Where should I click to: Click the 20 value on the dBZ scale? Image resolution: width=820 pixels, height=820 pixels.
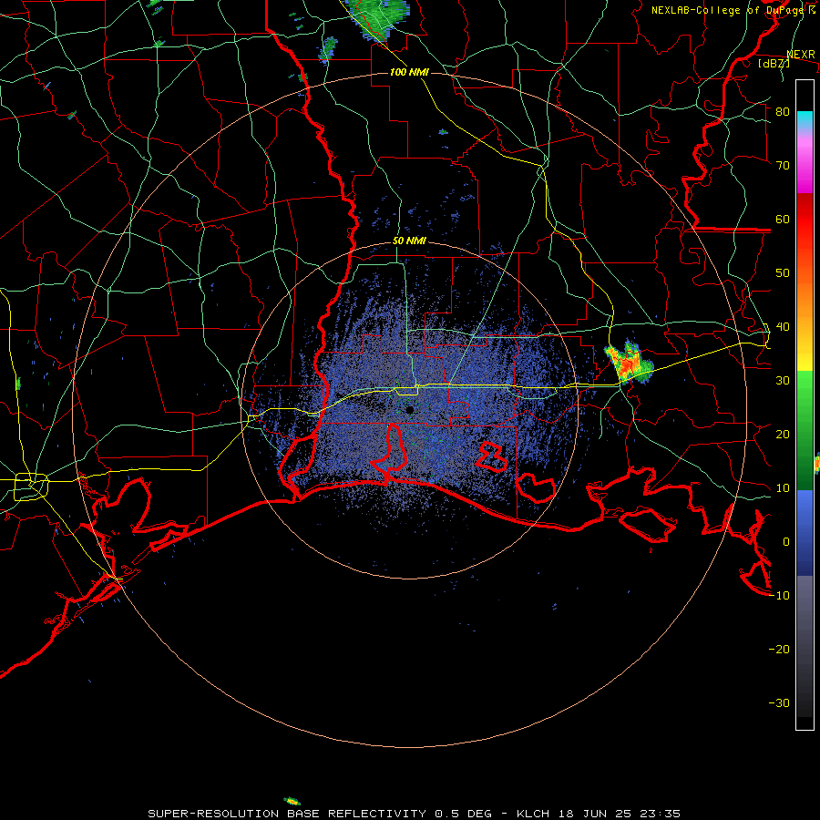click(783, 434)
